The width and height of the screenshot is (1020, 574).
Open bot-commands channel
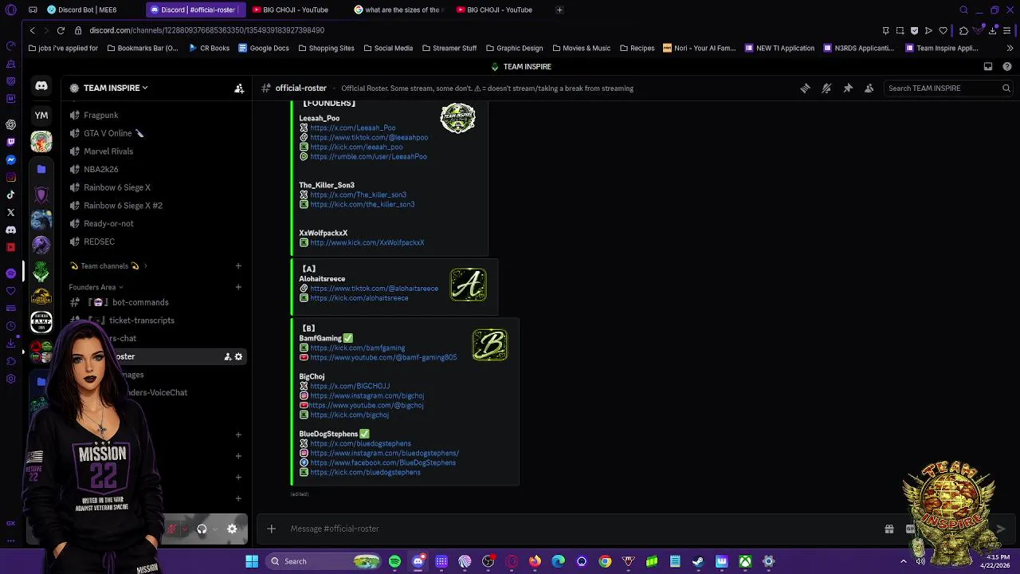[156, 302]
